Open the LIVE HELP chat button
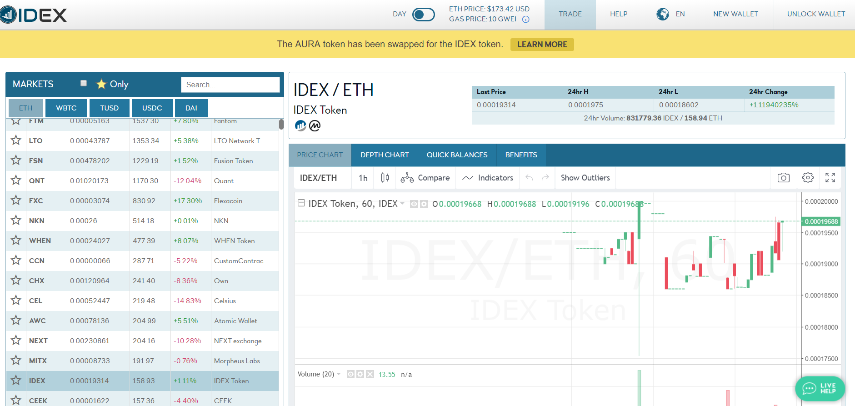 coord(820,388)
